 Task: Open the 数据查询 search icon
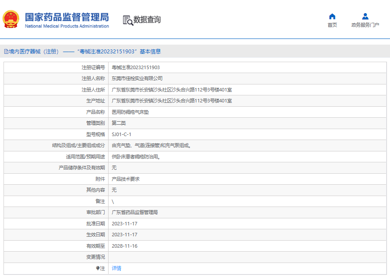128,20
